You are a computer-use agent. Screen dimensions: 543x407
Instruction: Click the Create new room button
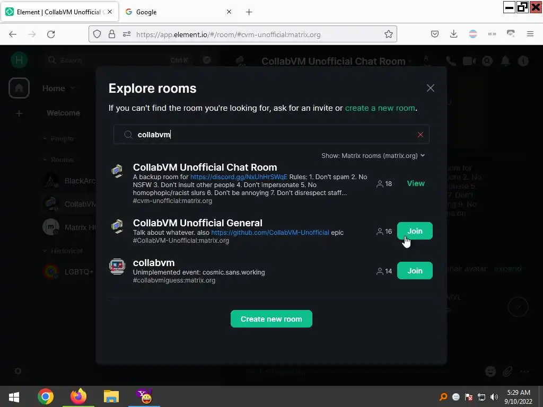(x=271, y=318)
